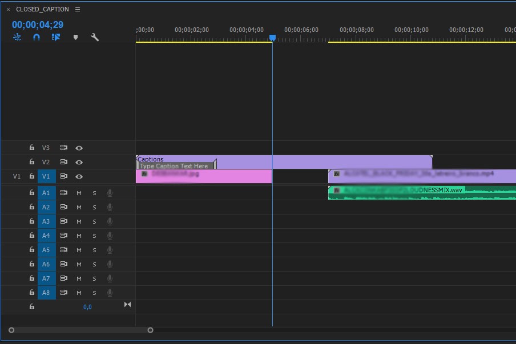Hide track V3 output eye
This screenshot has height=344, width=516.
click(x=79, y=148)
